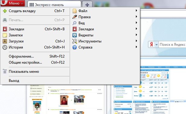The width and height of the screenshot is (186, 114).
Task: Click the Поиск в Яндекс search field
Action: tap(172, 45)
